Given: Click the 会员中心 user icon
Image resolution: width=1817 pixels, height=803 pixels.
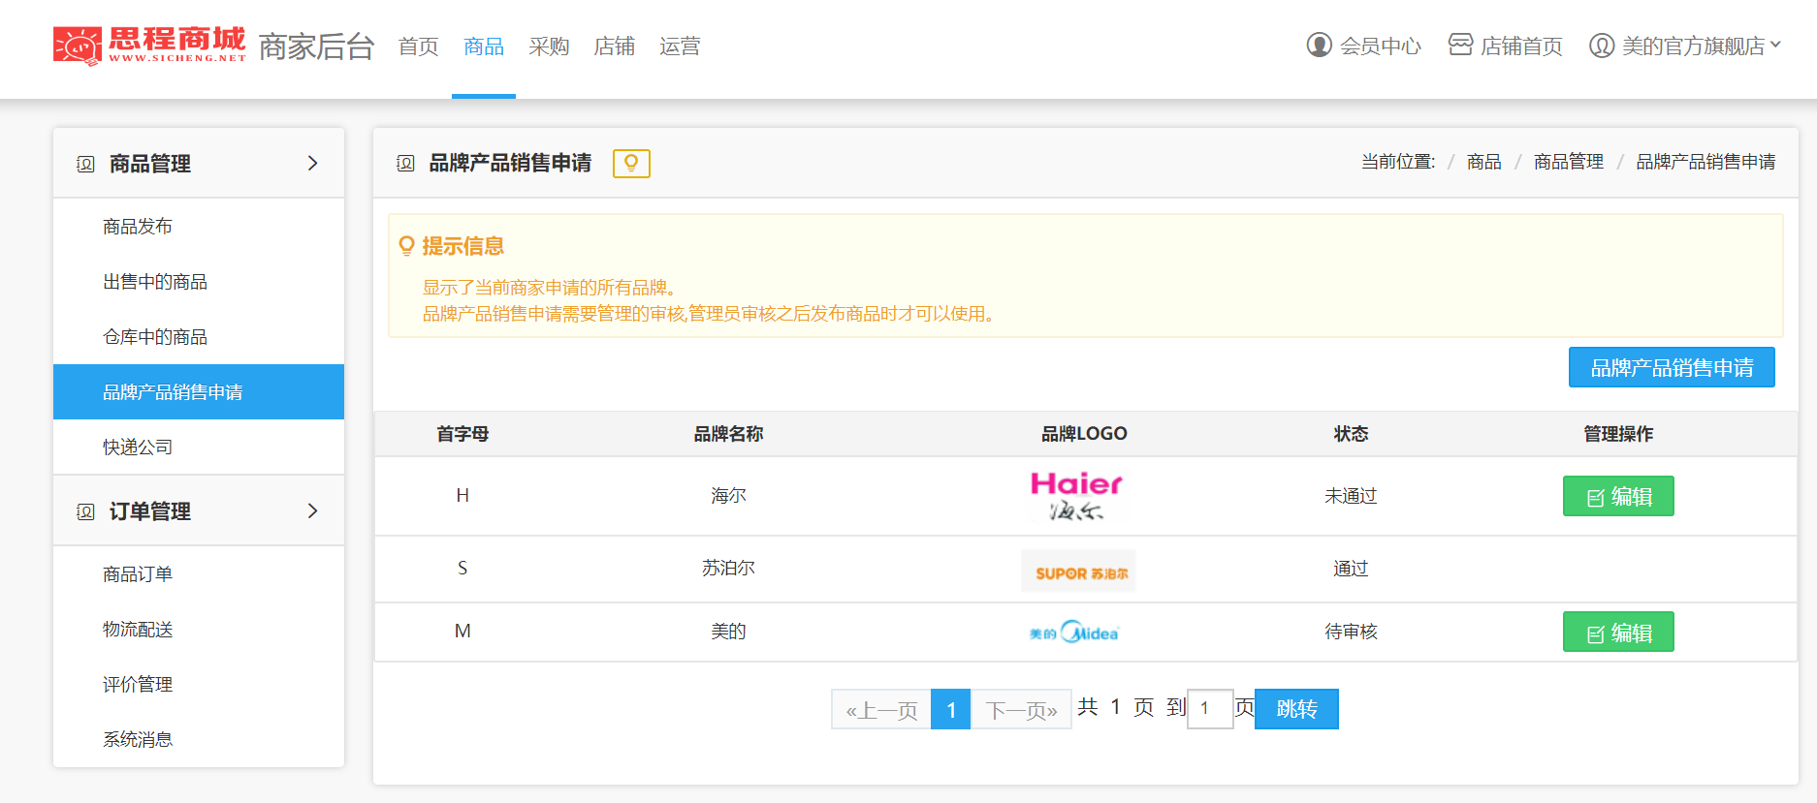Looking at the screenshot, I should [x=1319, y=45].
